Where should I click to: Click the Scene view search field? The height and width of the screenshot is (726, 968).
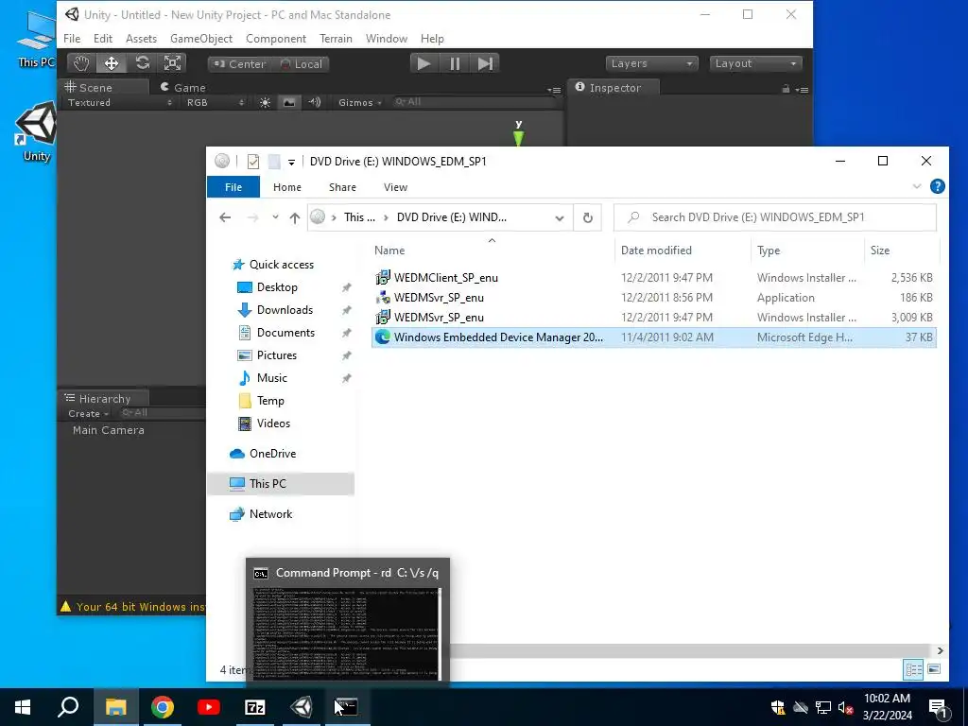point(475,102)
